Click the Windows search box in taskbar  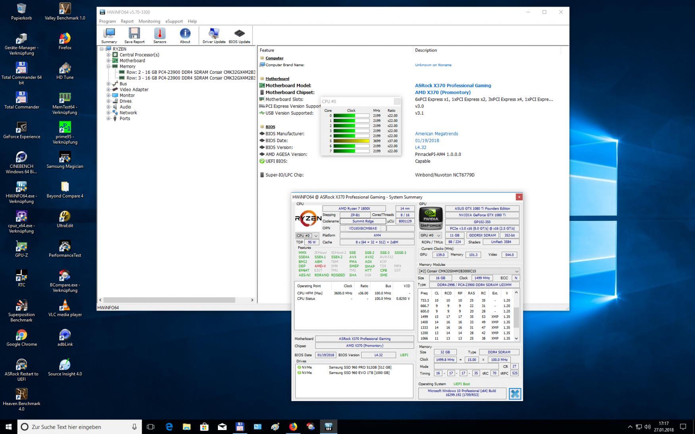(79, 427)
